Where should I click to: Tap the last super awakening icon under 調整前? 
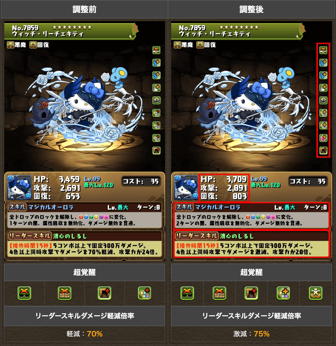pos(144,293)
